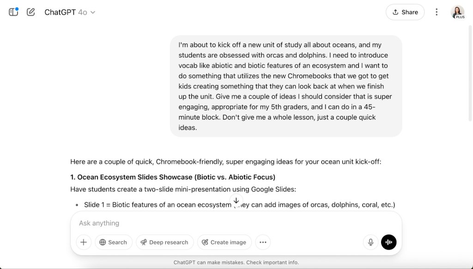This screenshot has width=473, height=269.
Task: Toggle the Search tool button
Action: click(113, 242)
